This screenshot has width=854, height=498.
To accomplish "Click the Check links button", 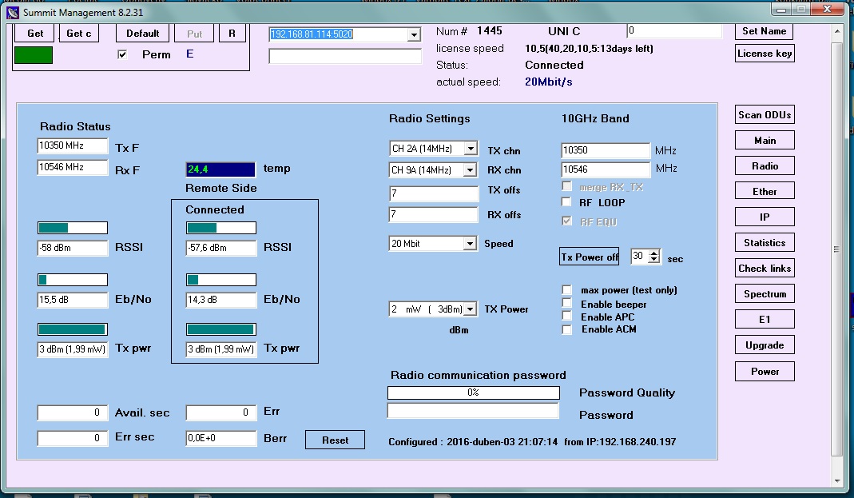I will pos(765,268).
